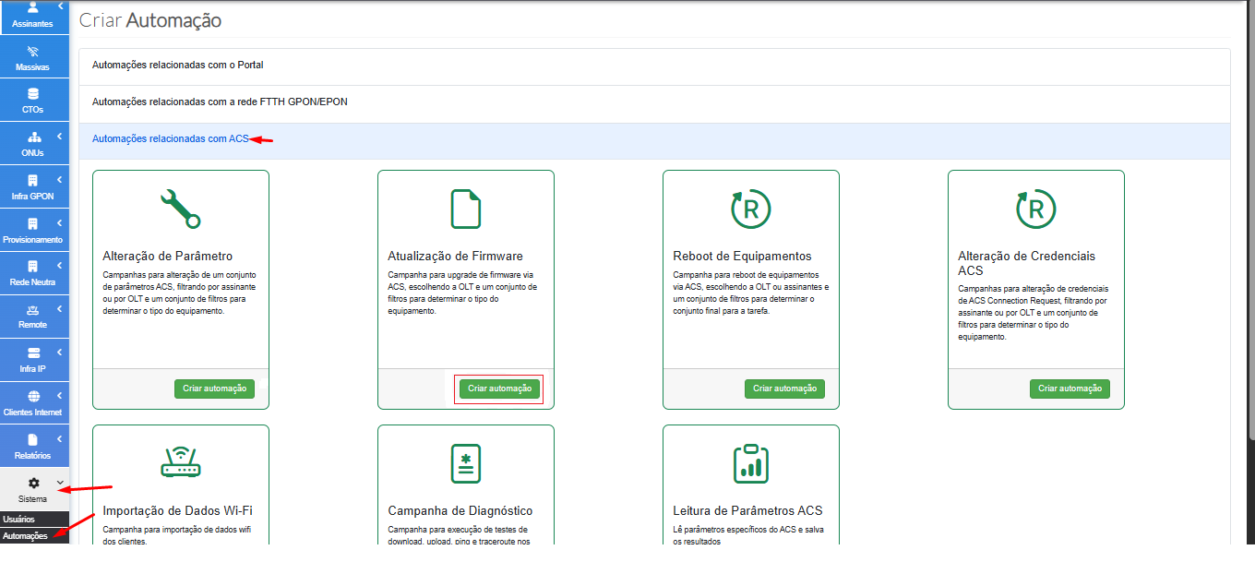
Task: Click the Atualização de Firmware card title
Action: coord(455,256)
